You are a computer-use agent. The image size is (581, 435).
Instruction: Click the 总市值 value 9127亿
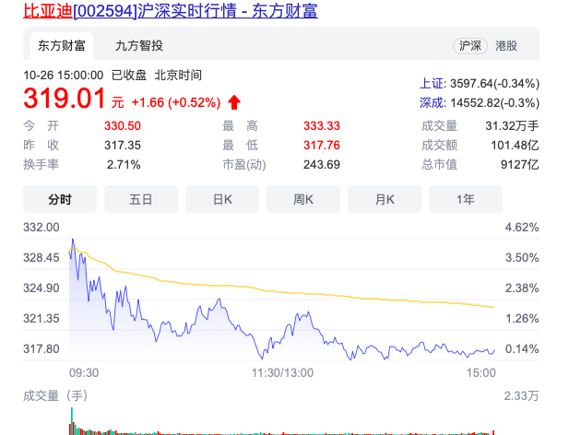click(x=520, y=164)
